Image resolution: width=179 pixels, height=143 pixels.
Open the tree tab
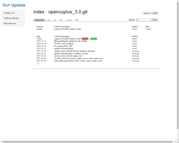click(61, 20)
